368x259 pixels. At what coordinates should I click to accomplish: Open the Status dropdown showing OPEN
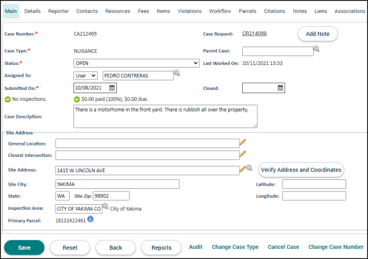point(137,63)
